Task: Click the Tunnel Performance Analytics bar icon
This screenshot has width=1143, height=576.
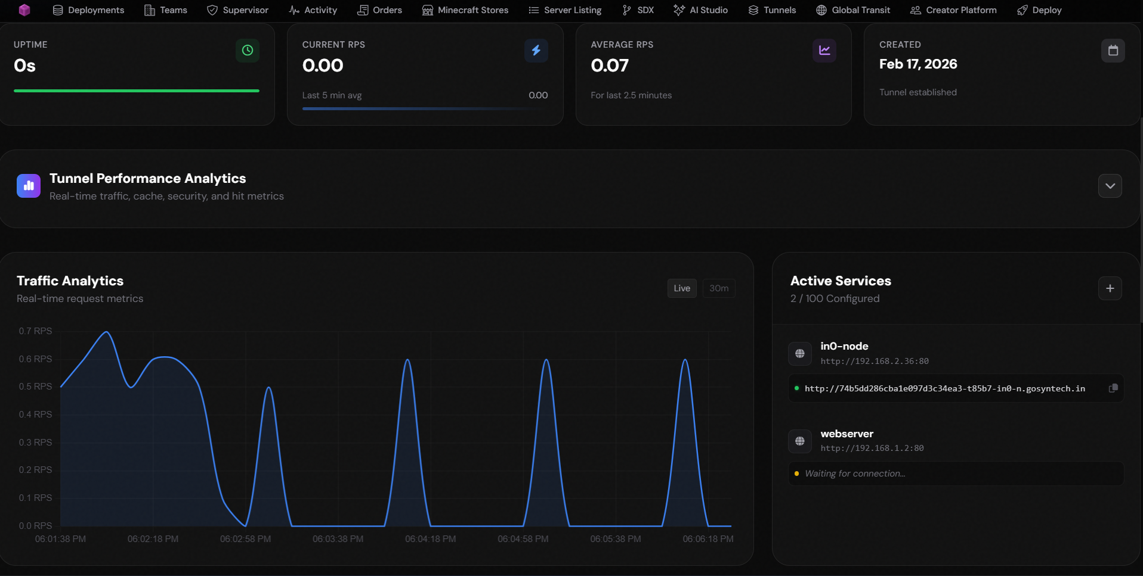Action: click(29, 186)
